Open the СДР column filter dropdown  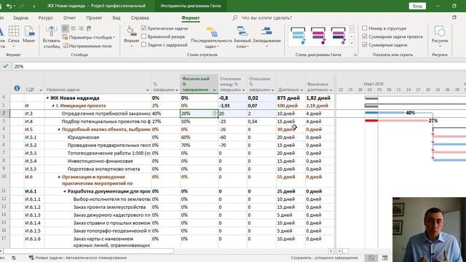tap(41, 90)
